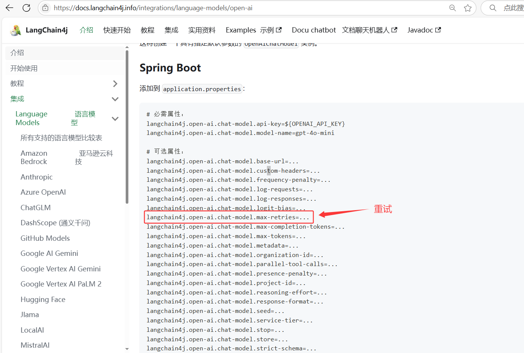The width and height of the screenshot is (524, 353).
Task: Expand the 教程 sidebar section
Action: (115, 84)
